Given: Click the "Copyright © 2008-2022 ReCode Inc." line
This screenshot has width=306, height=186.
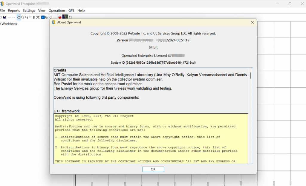Looking at the screenshot, I should [x=153, y=33].
